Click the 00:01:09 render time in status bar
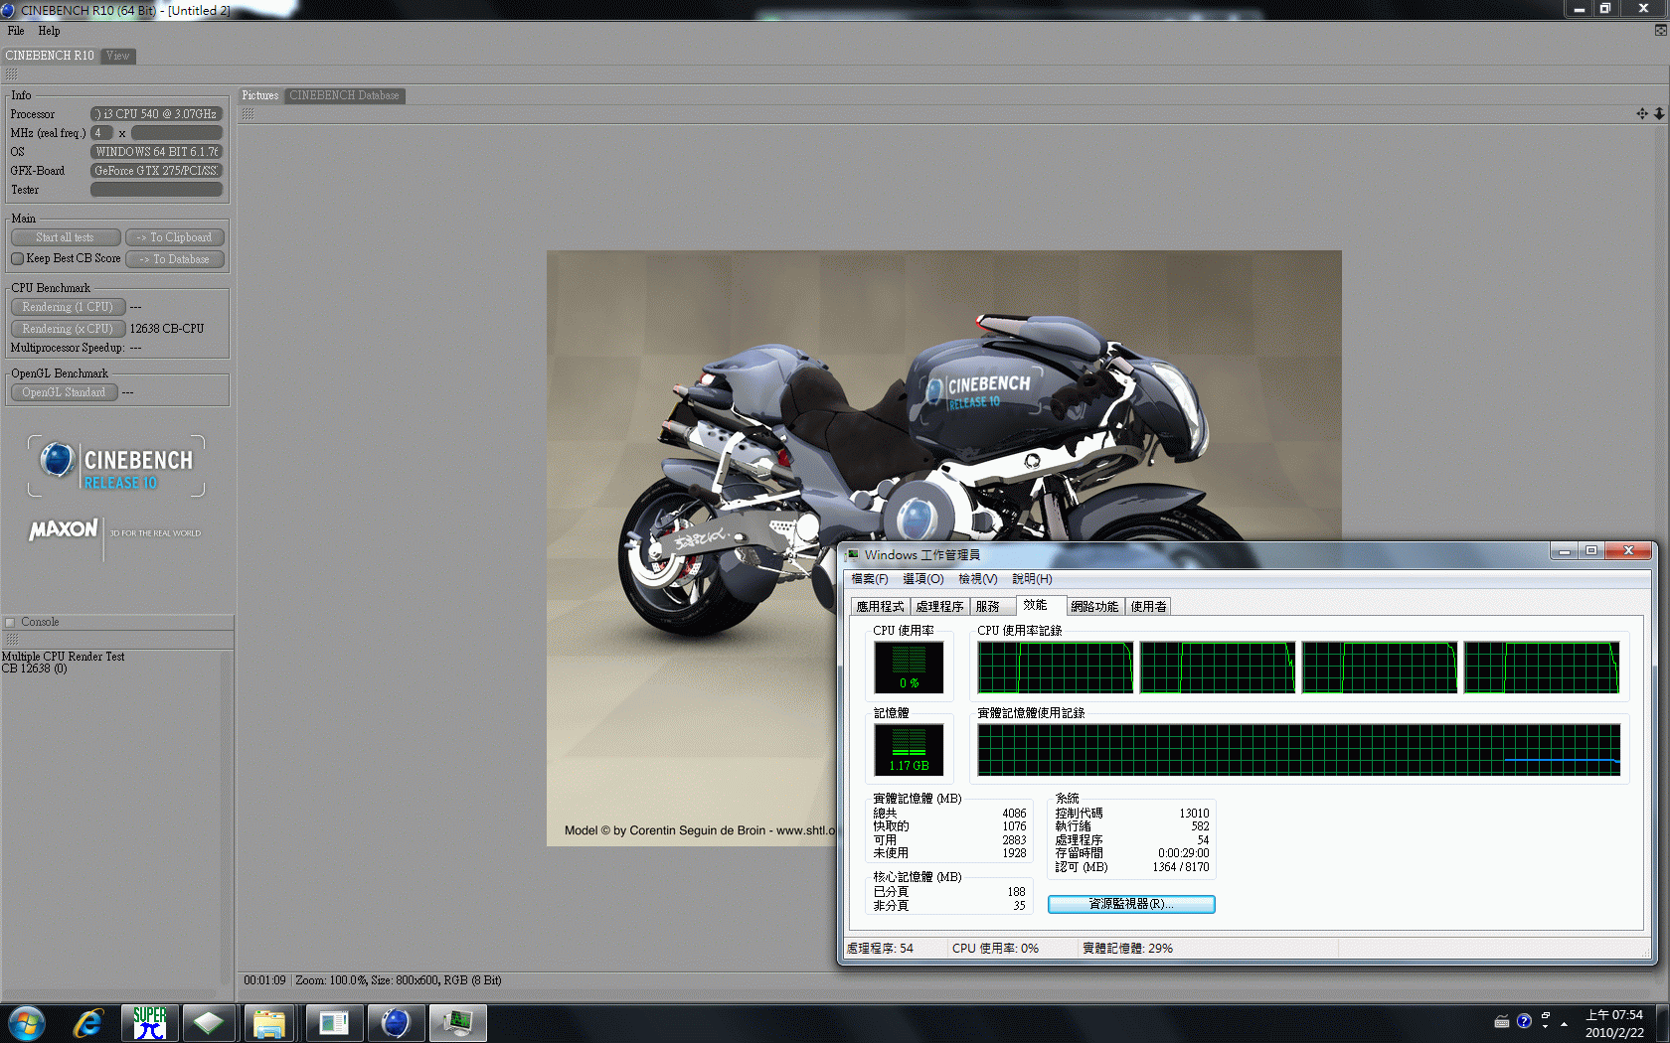The width and height of the screenshot is (1670, 1043). pos(265,980)
